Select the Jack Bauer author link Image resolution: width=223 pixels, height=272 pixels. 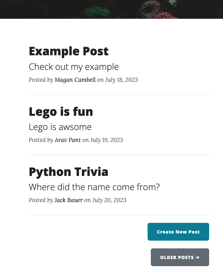[x=69, y=200]
